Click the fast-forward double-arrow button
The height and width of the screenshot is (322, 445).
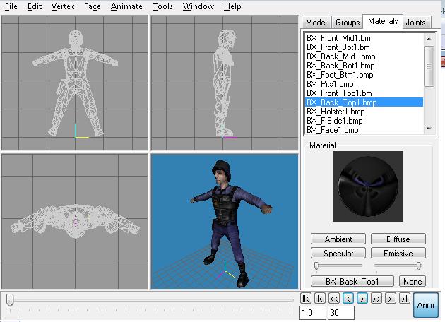click(376, 299)
